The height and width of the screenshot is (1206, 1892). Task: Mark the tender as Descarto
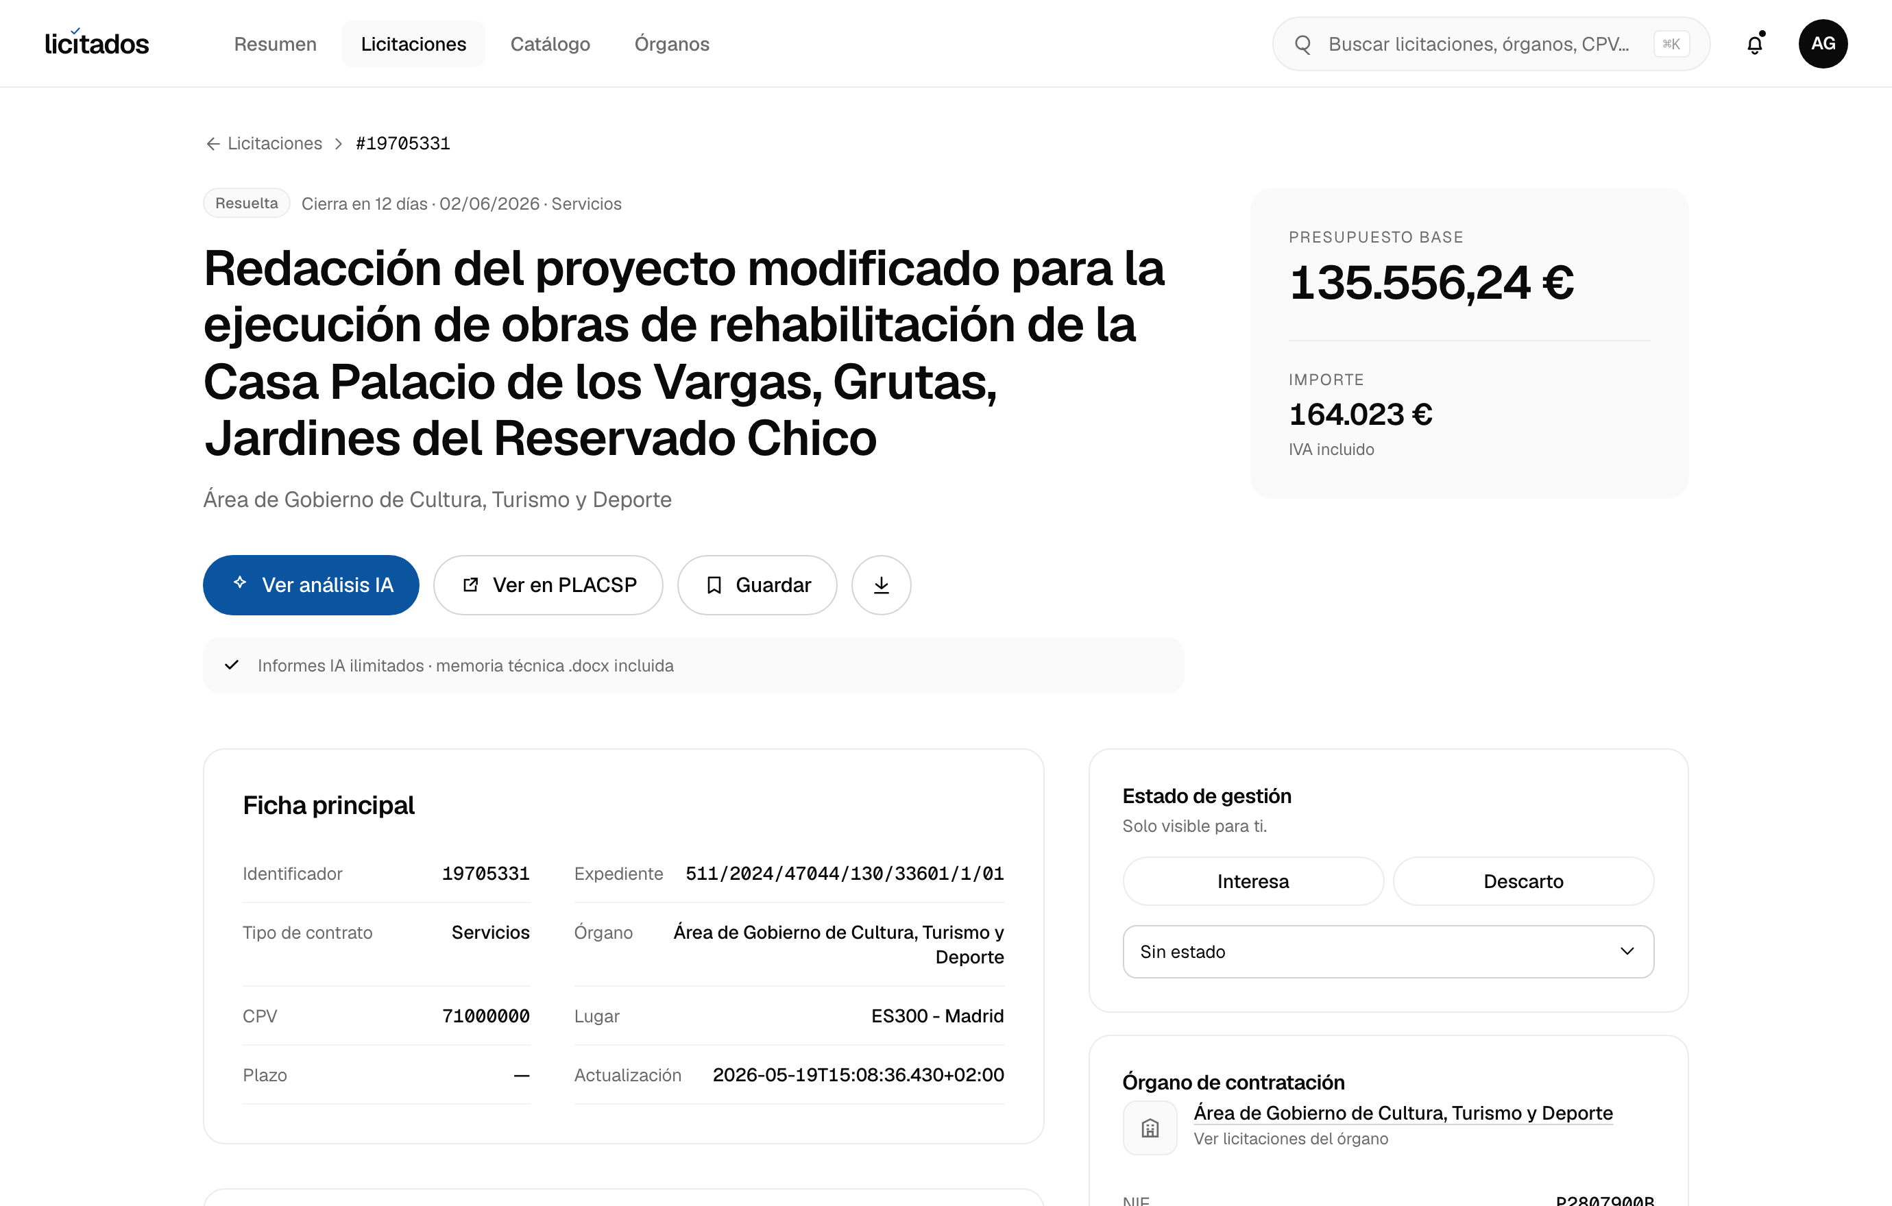[x=1523, y=881]
